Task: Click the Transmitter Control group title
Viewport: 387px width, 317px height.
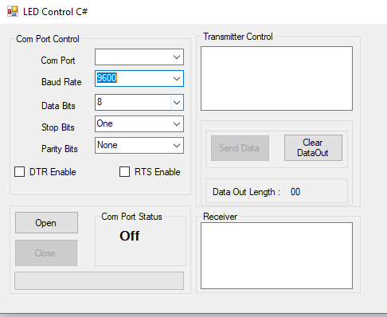Action: (238, 37)
